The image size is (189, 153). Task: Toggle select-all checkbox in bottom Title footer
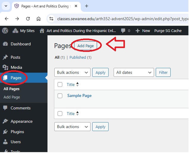tap(60, 114)
